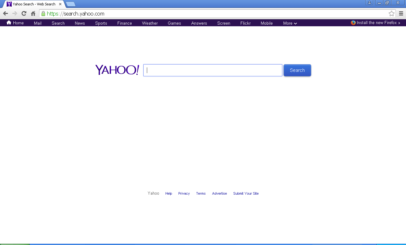Open the Privacy footer link
Screen dimensions: 406x245
(184, 193)
